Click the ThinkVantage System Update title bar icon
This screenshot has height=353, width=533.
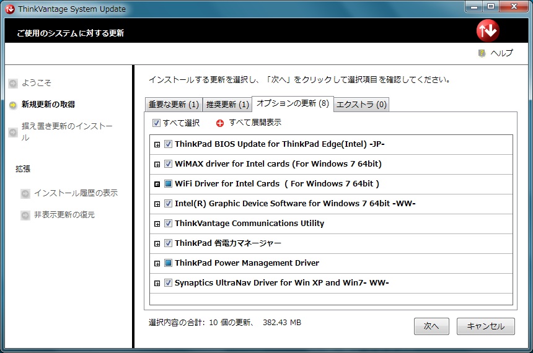(x=10, y=9)
